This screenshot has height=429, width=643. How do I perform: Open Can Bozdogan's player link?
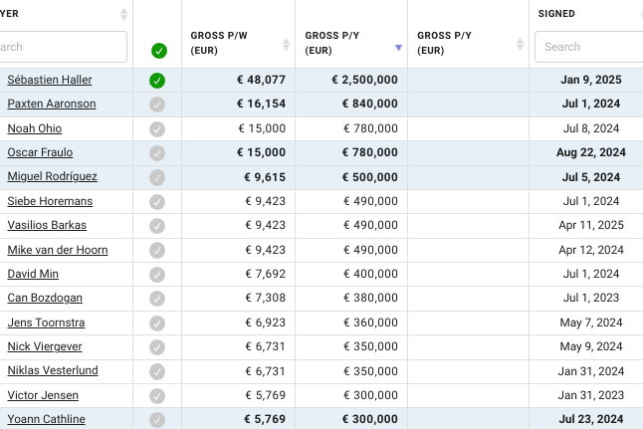pos(45,298)
